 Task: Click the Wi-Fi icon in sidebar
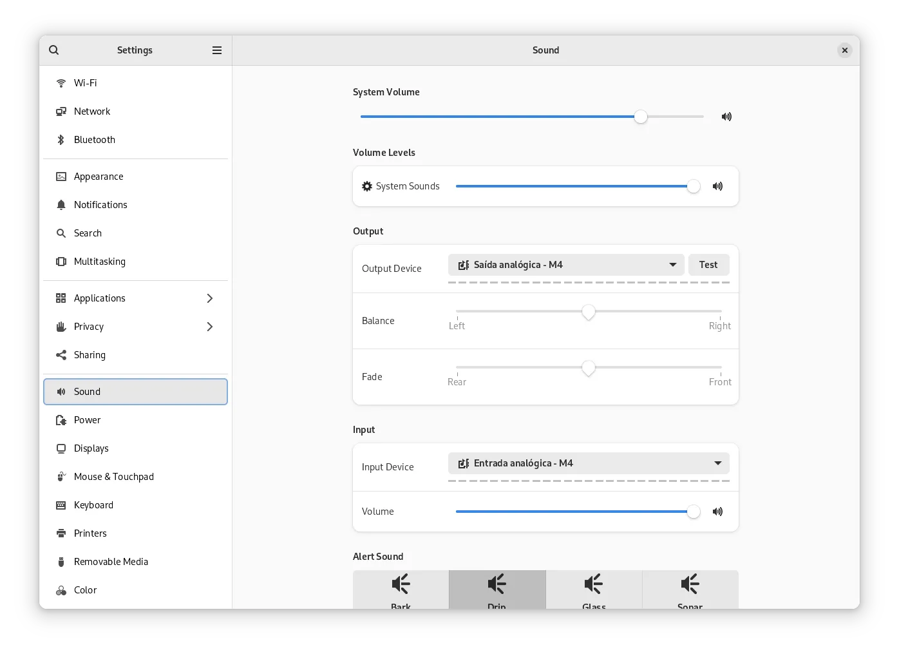point(61,83)
